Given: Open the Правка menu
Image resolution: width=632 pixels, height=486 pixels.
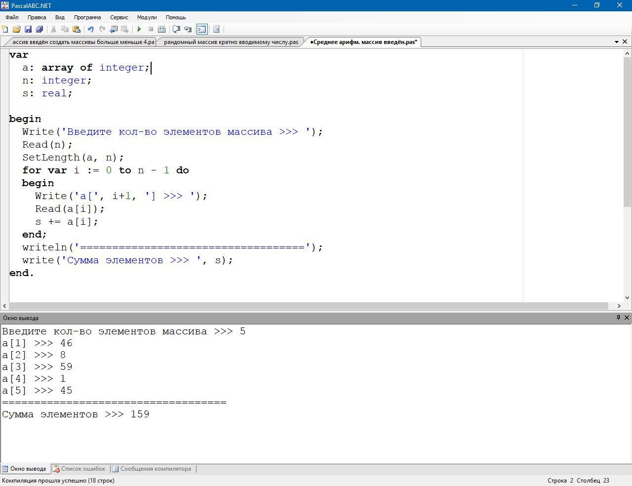Looking at the screenshot, I should (x=37, y=17).
